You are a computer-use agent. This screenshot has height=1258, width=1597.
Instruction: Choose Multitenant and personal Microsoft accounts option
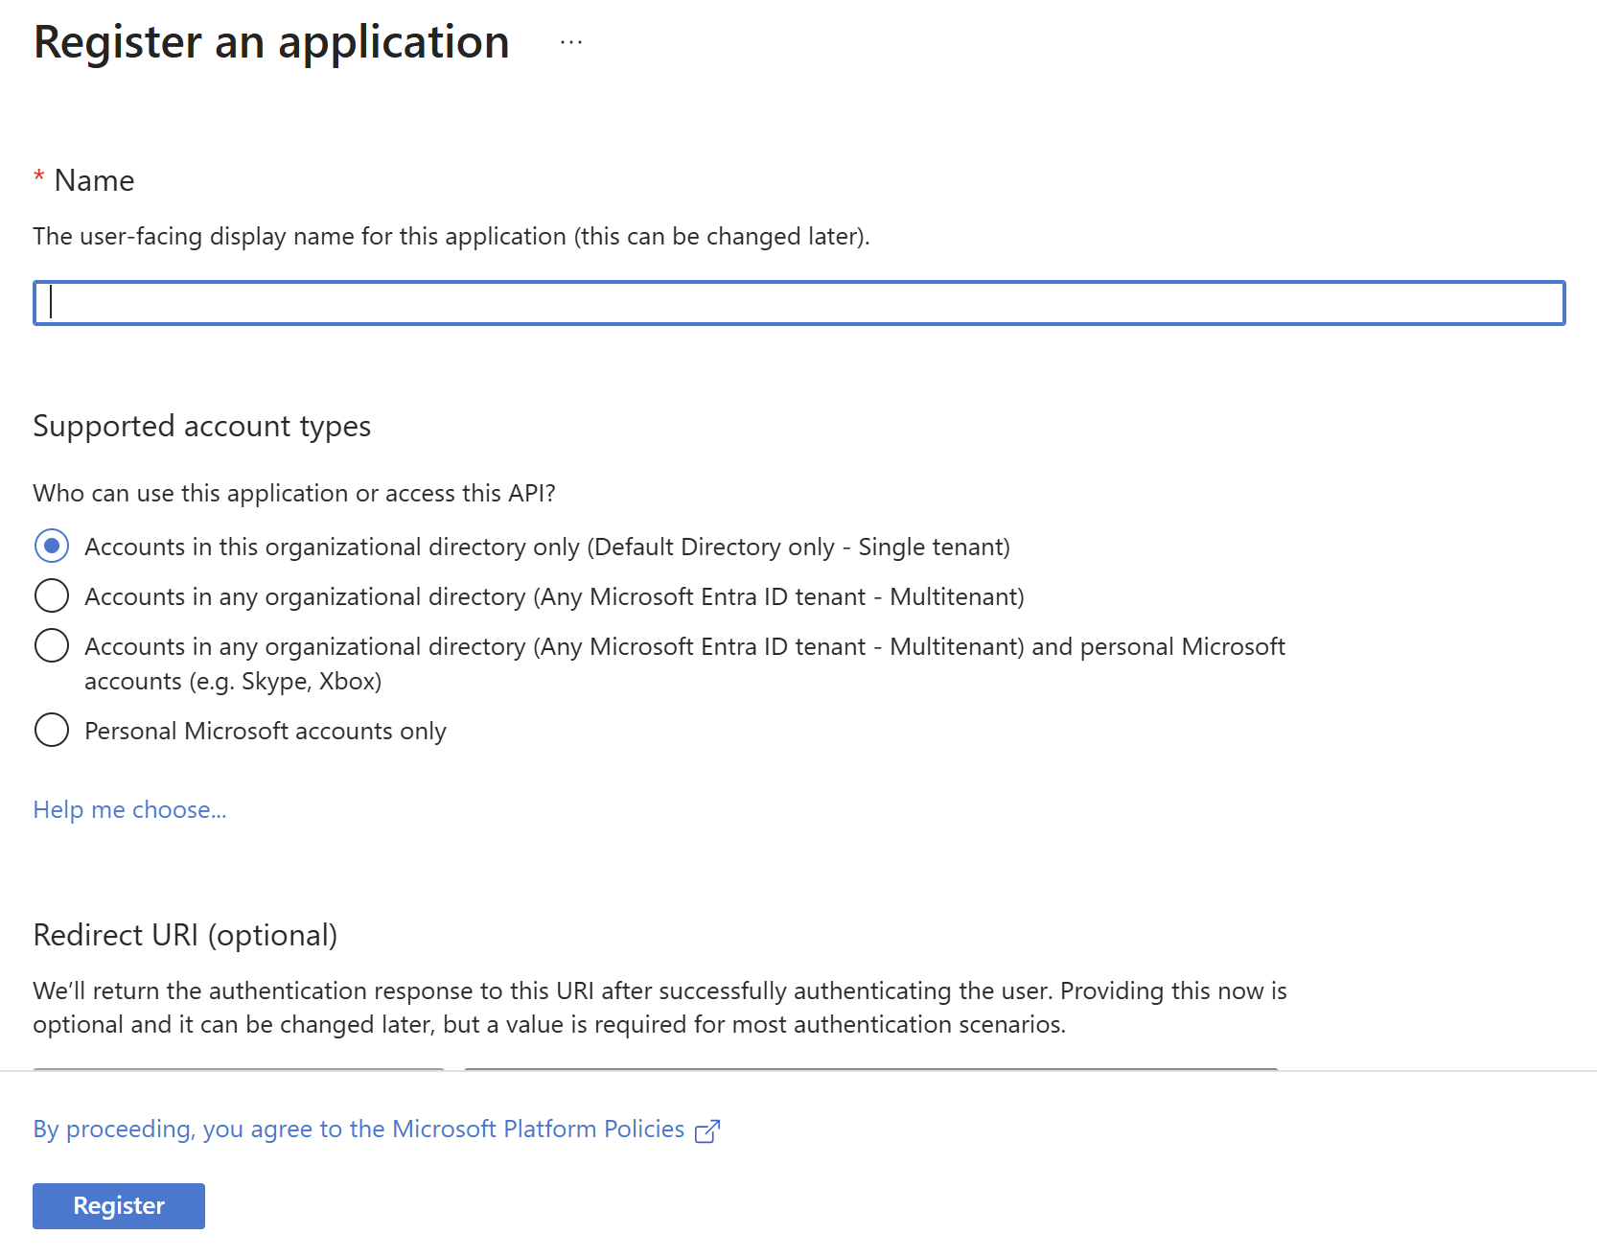(x=52, y=645)
